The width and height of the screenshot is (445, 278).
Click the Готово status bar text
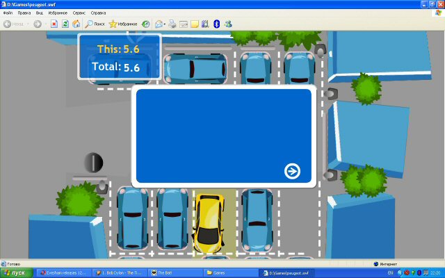(x=13, y=264)
